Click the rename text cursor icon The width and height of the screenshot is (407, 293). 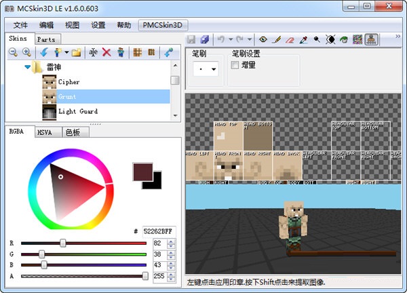point(93,52)
